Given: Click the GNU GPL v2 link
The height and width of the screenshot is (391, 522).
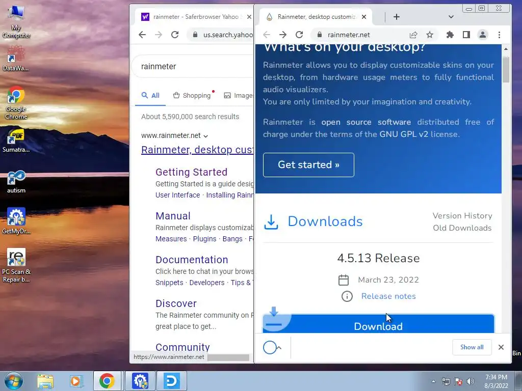Looking at the screenshot, I should click(x=404, y=134).
